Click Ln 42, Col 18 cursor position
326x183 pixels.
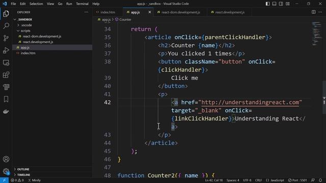coord(214,180)
